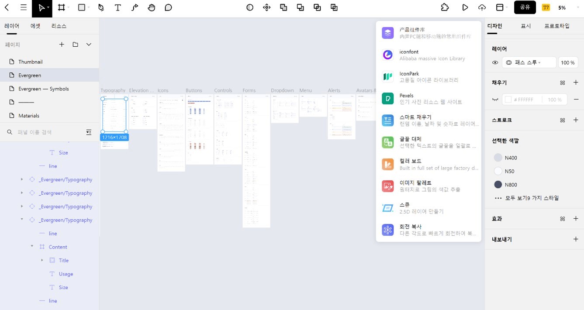Viewport: 584px width, 310px height.
Task: Select the Pen tool
Action: coord(101,8)
